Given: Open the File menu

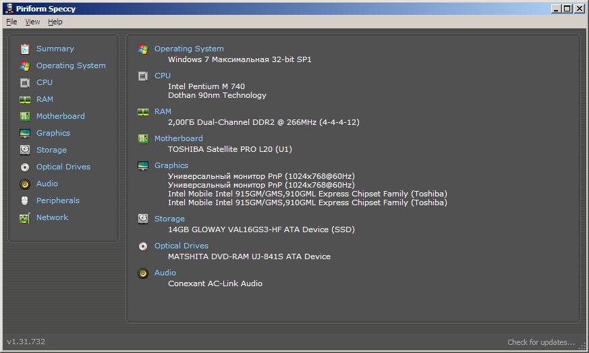Looking at the screenshot, I should click(x=11, y=22).
